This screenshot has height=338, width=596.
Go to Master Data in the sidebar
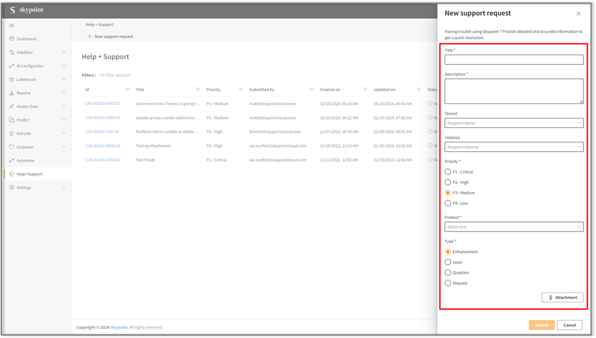tap(27, 107)
